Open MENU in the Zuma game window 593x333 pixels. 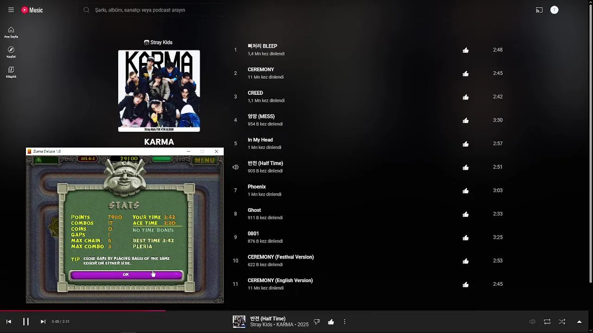[204, 160]
